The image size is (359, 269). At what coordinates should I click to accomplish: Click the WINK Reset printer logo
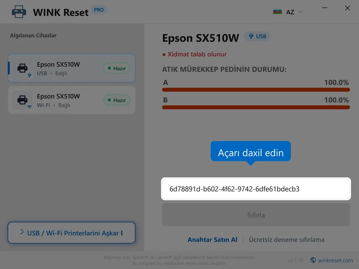point(19,12)
